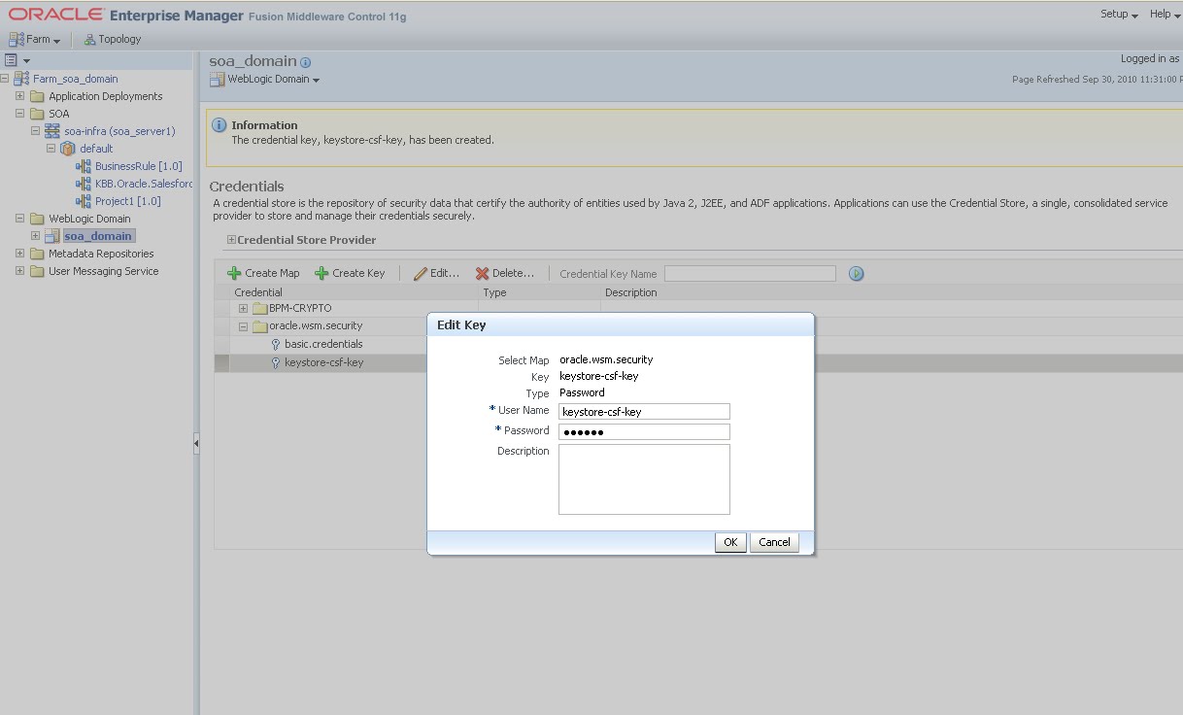Image resolution: width=1183 pixels, height=715 pixels.
Task: Expand the BPM-CRYPTO credential folder
Action: (x=243, y=309)
